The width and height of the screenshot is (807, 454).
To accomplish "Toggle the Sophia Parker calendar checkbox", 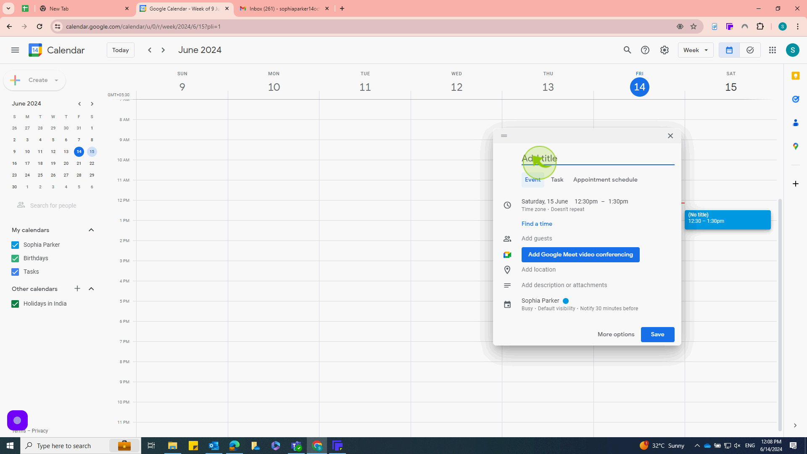I will point(15,245).
